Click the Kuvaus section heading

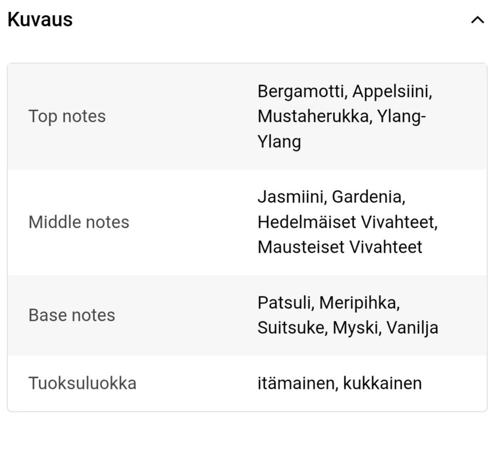coord(40,20)
